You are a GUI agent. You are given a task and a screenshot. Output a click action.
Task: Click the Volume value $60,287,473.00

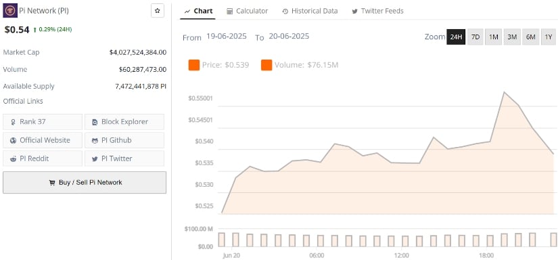[x=143, y=70]
